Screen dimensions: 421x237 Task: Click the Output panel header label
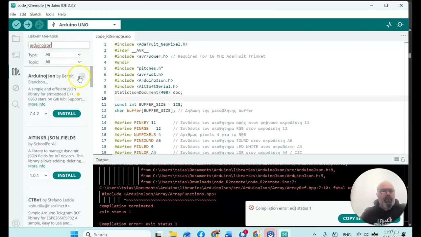[x=102, y=160]
